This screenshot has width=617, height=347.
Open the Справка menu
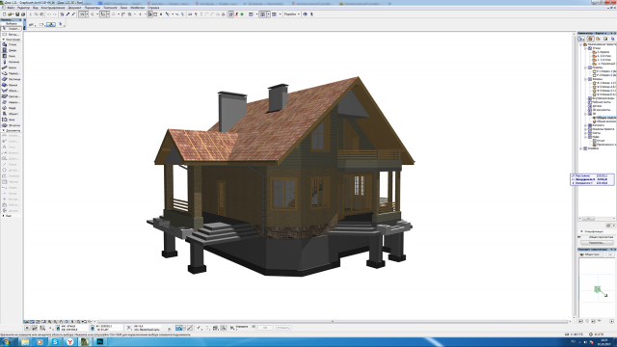click(153, 8)
